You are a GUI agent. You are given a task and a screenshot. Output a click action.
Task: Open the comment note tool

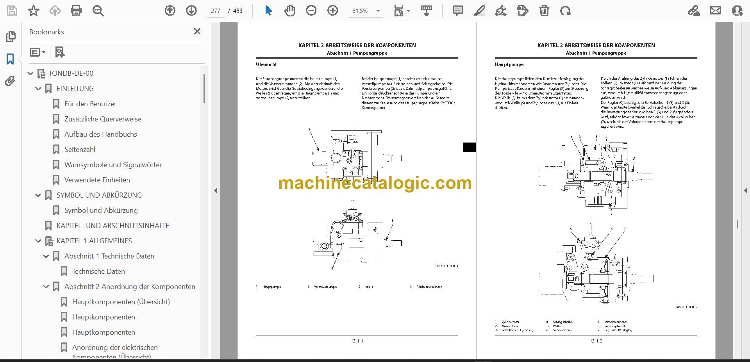pos(458,11)
